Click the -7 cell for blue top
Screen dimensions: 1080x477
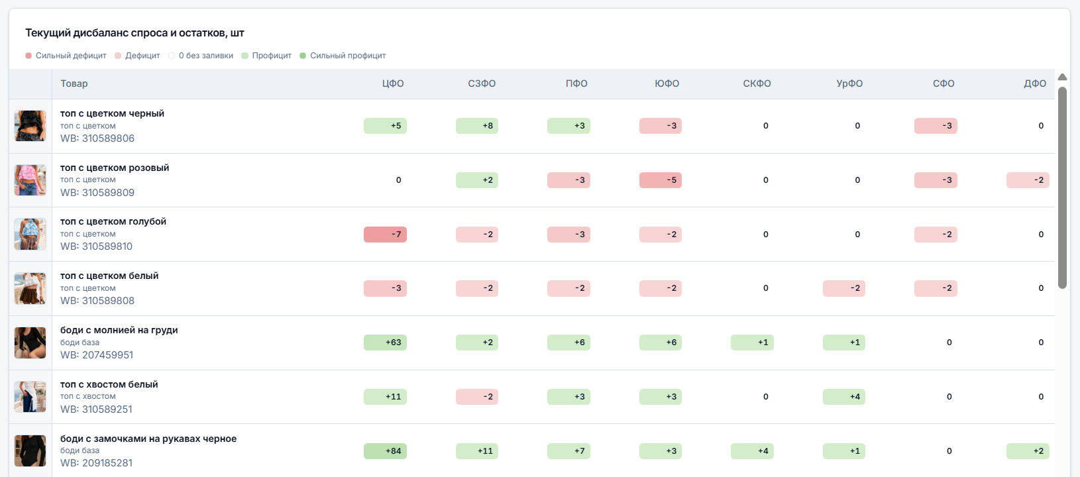click(385, 235)
